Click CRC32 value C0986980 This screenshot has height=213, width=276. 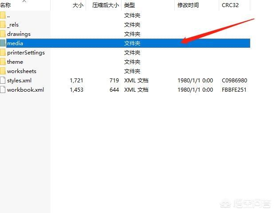point(234,81)
